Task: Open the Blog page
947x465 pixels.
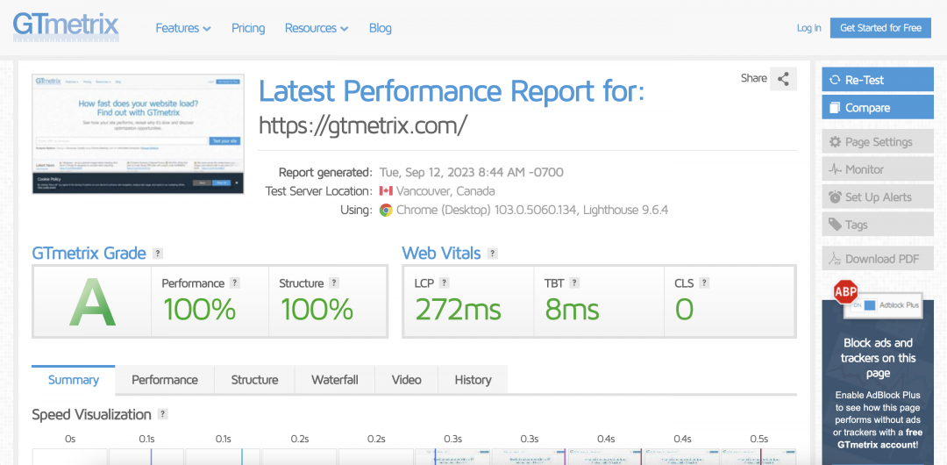Action: 381,28
